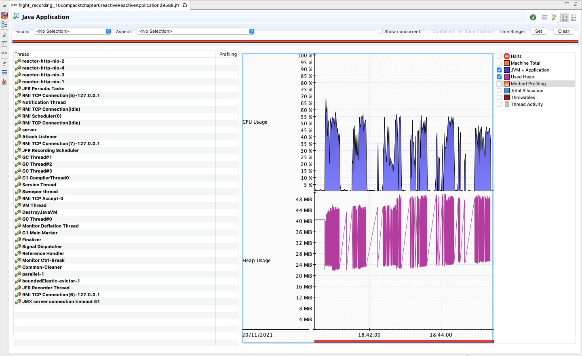
Task: Open the table-style Properties view in the left sidebar
Action: pyautogui.click(x=4, y=44)
